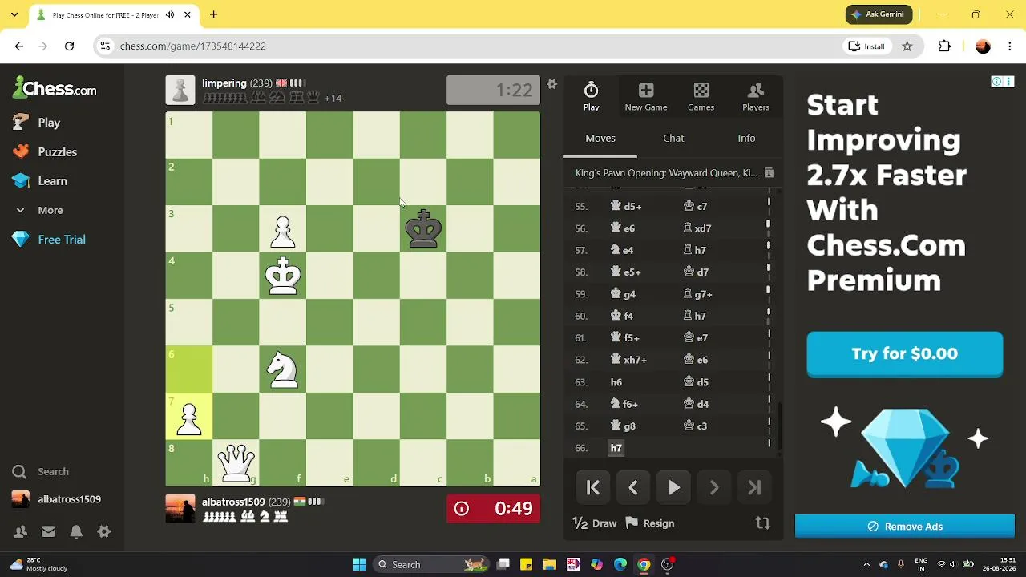This screenshot has height=577, width=1026.
Task: Go back one move
Action: pyautogui.click(x=633, y=487)
